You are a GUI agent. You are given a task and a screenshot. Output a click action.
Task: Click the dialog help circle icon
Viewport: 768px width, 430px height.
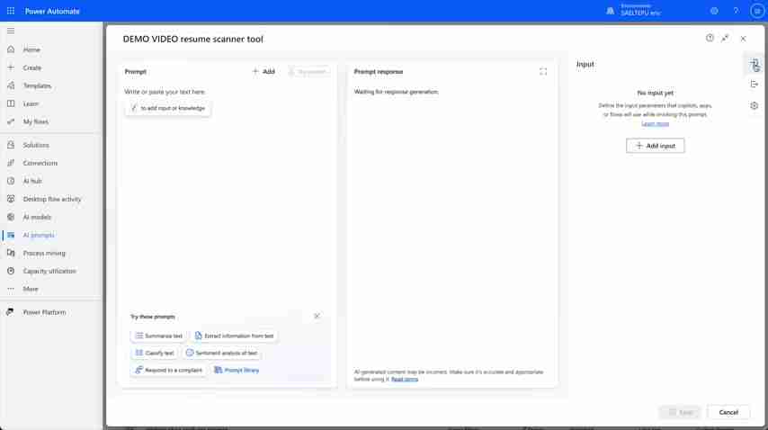point(710,38)
